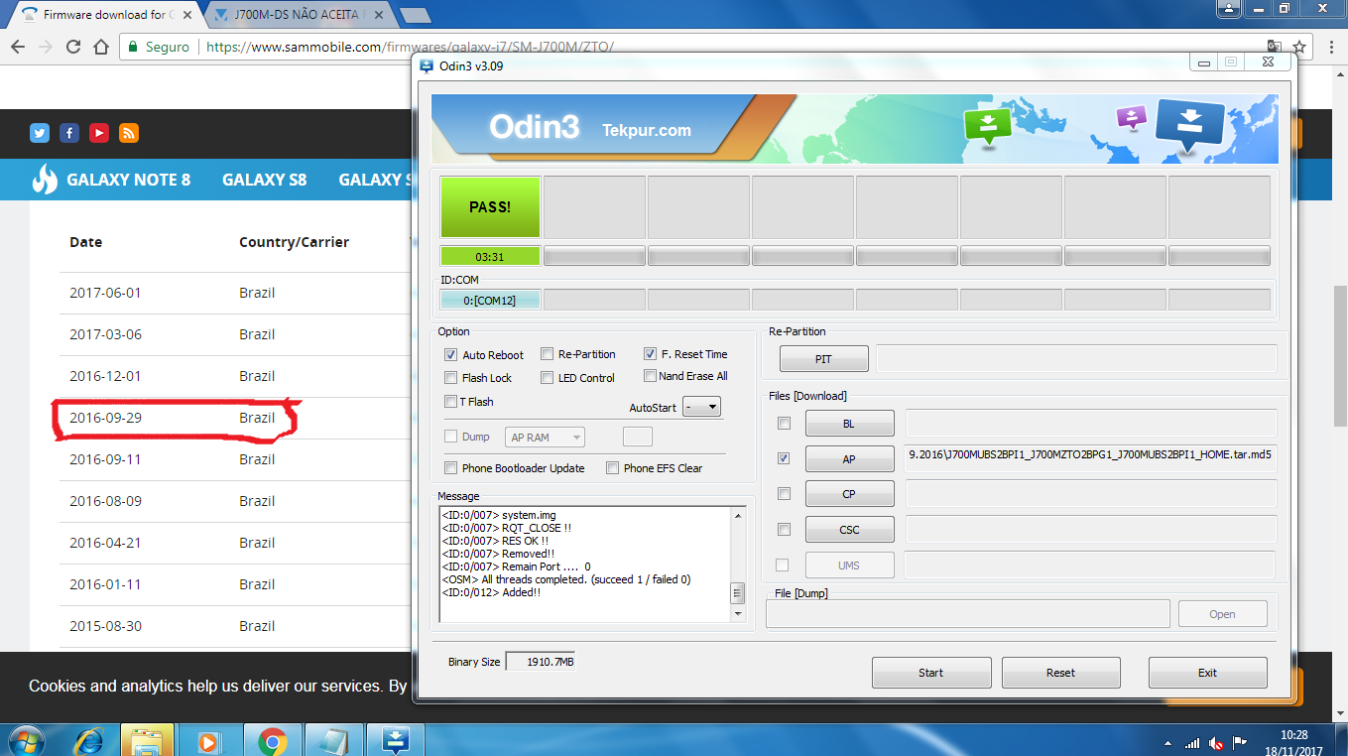
Task: Click the BL file button
Action: (849, 424)
